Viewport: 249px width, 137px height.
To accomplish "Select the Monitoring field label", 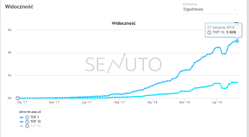I will tap(190, 4).
